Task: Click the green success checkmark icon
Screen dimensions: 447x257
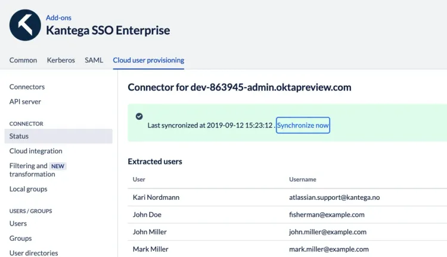Action: click(x=139, y=116)
